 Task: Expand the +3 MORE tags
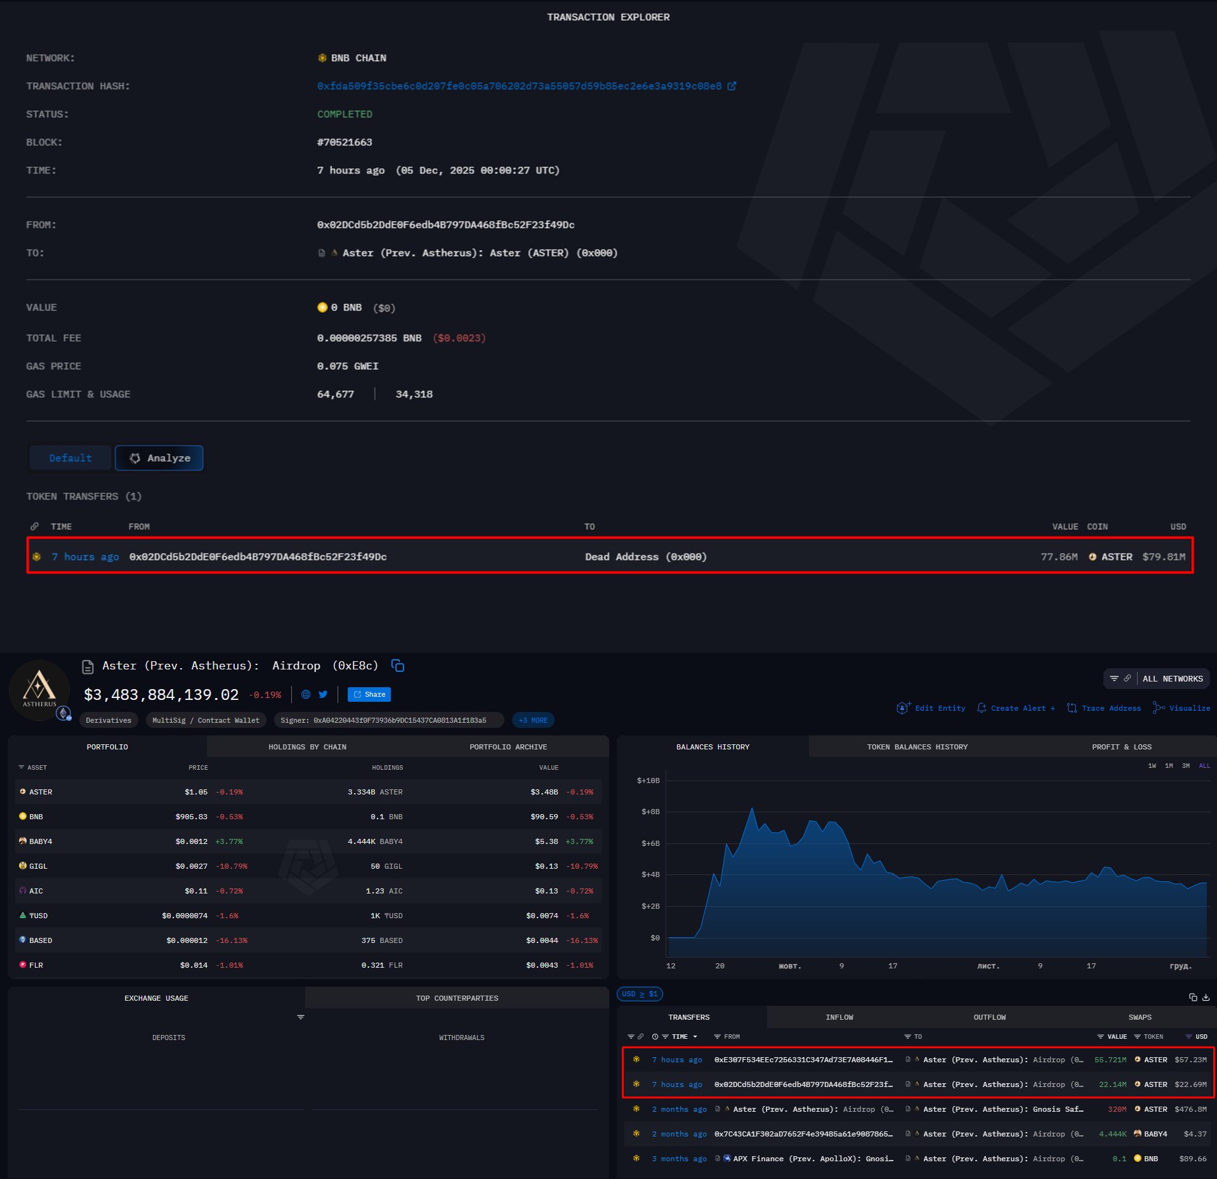(533, 720)
